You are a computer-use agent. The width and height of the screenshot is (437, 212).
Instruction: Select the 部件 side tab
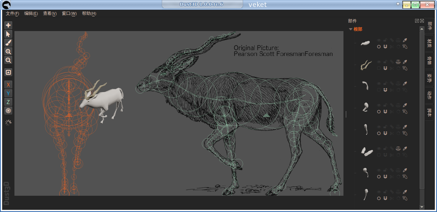click(429, 26)
